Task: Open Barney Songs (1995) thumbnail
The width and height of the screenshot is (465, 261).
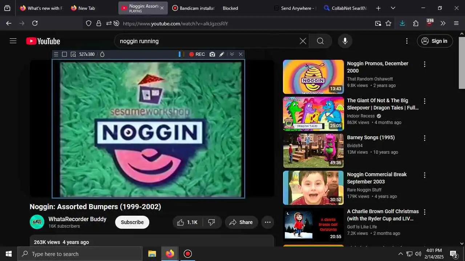Action: click(313, 151)
